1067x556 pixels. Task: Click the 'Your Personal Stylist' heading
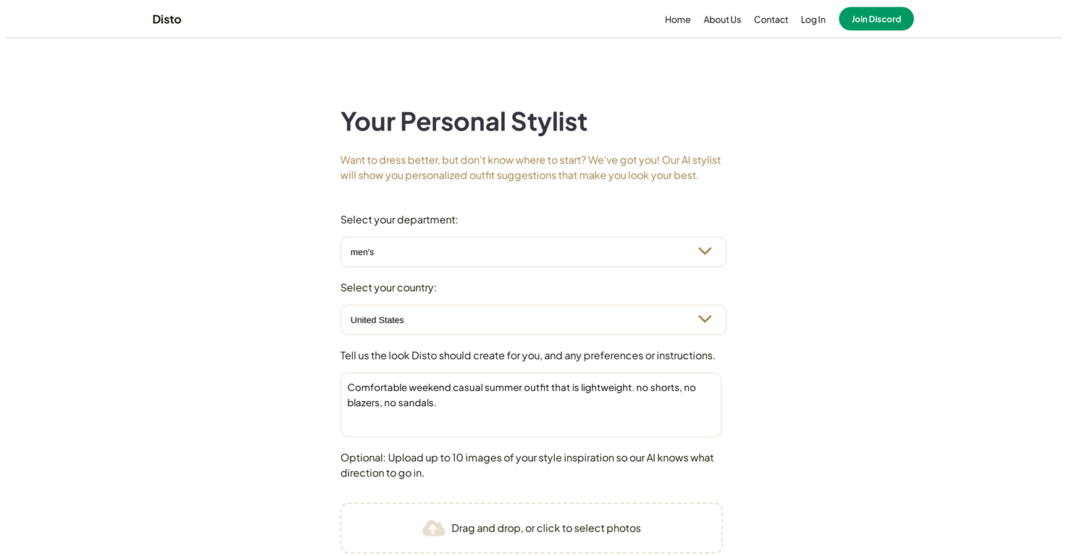[464, 121]
